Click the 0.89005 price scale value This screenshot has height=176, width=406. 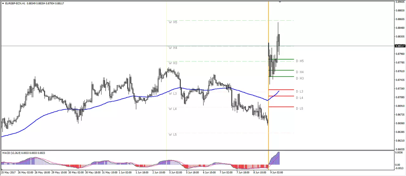[400, 2]
